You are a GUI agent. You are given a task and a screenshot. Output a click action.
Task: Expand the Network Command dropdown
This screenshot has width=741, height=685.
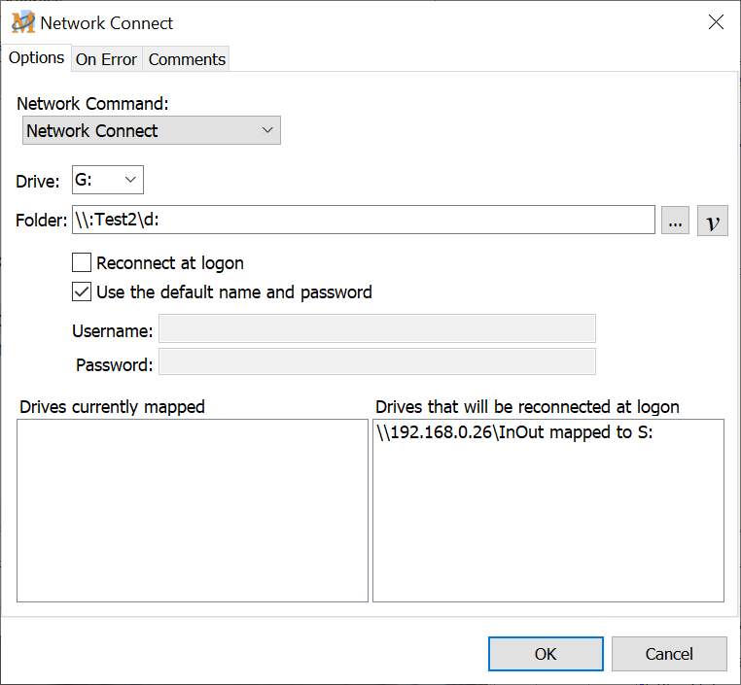152,131
